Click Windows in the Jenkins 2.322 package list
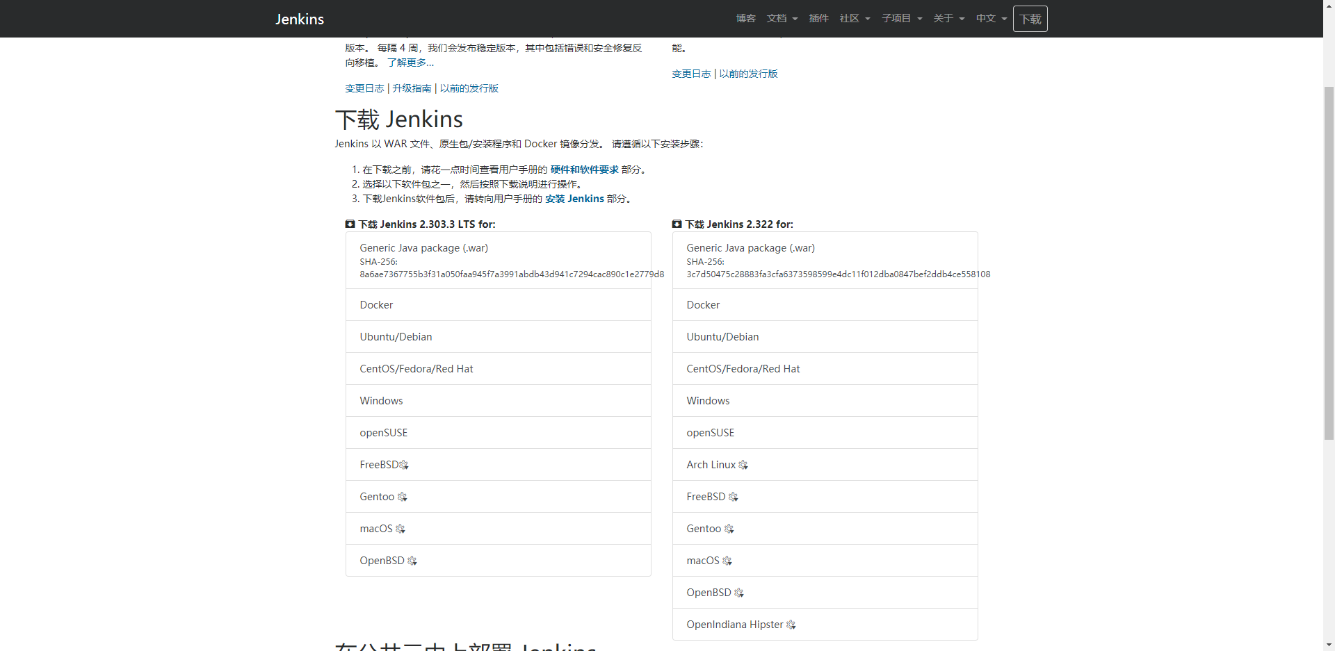 point(707,401)
